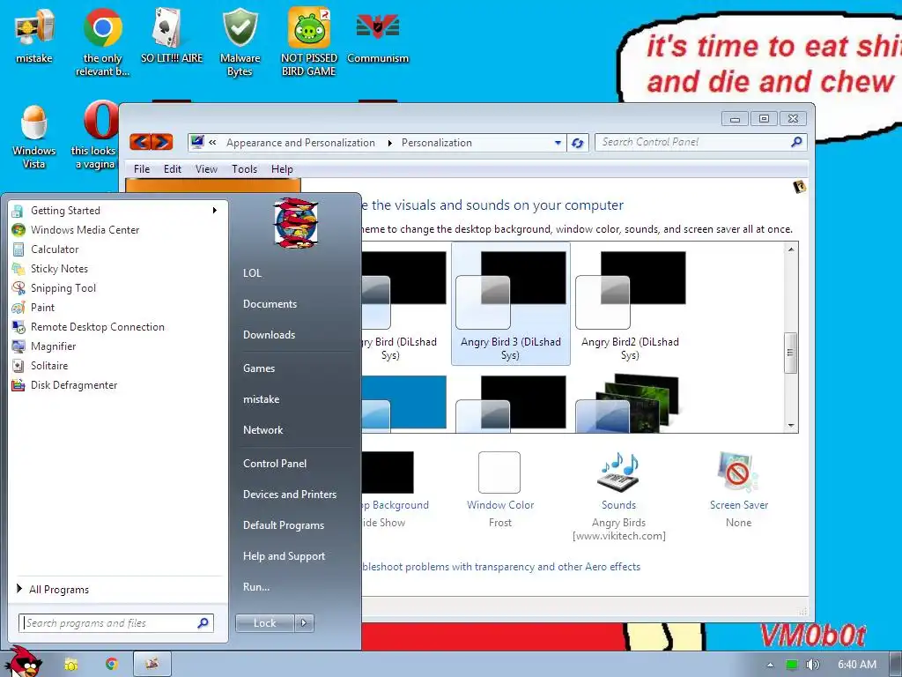Launch NOT PISSED BIRD GAME icon
The image size is (902, 677).
309,41
